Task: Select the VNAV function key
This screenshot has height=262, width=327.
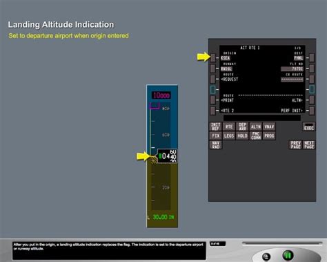Action: pyautogui.click(x=269, y=127)
